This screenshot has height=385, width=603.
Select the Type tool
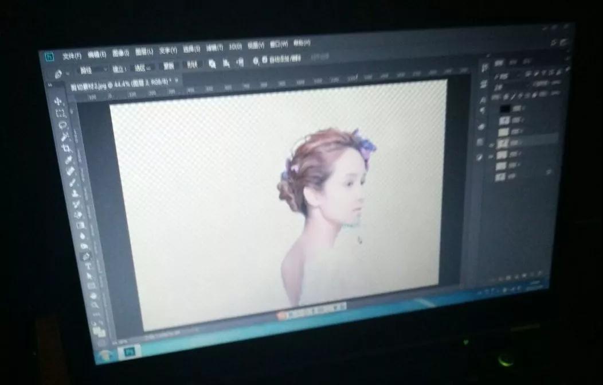[x=88, y=266]
